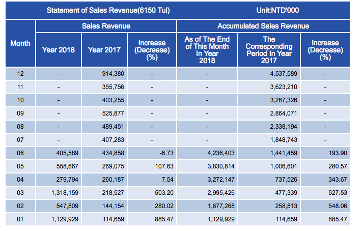
Task: Select the 269,075 May 2017 revenue
Action: [x=113, y=166]
